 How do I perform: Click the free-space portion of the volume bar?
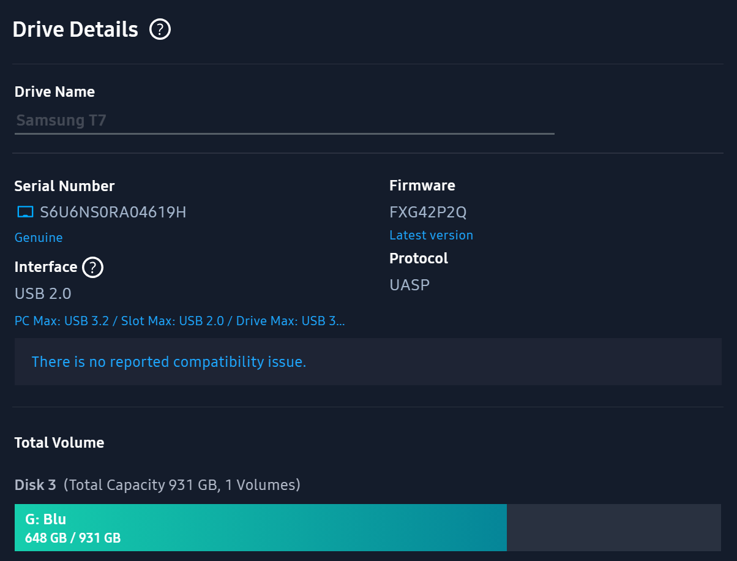614,527
